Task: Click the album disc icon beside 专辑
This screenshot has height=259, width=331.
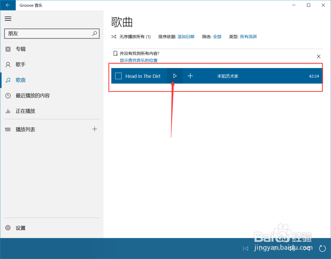Action: (8, 49)
